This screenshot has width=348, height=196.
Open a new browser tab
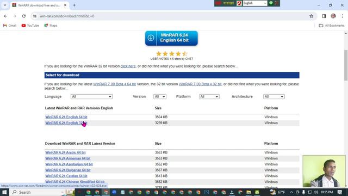click(74, 5)
